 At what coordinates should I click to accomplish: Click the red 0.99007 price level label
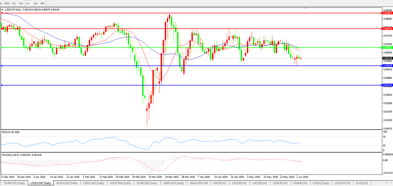tap(388, 13)
